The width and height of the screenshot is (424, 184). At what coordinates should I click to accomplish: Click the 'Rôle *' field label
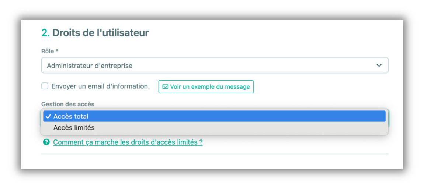tap(50, 51)
